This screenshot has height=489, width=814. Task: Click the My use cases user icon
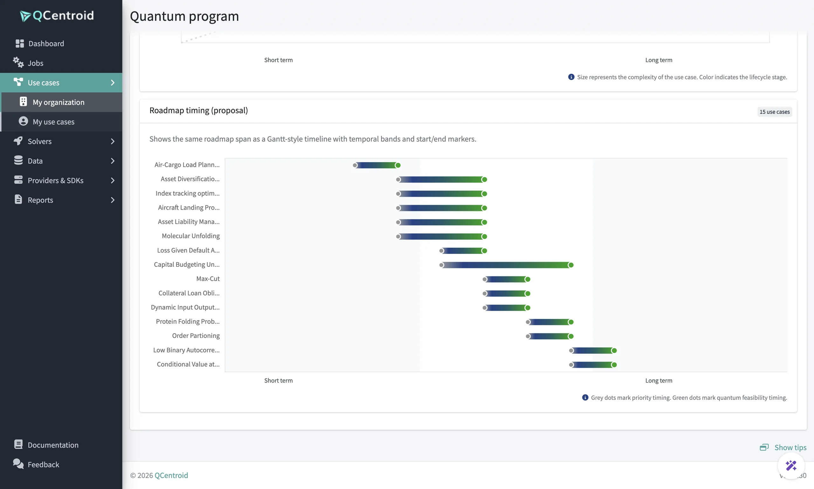(23, 121)
